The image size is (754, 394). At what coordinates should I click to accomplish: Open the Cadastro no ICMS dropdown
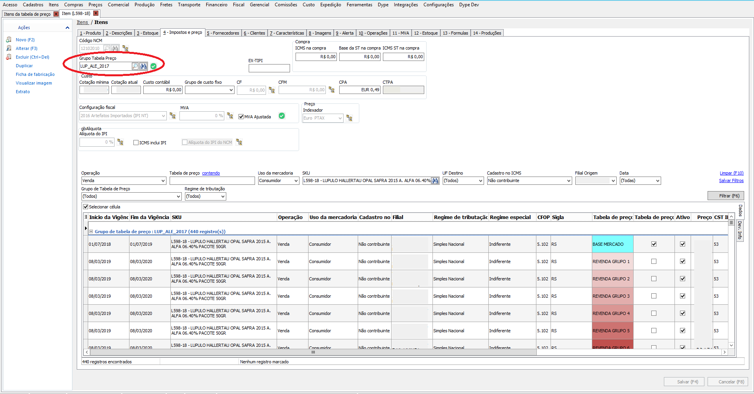click(569, 180)
